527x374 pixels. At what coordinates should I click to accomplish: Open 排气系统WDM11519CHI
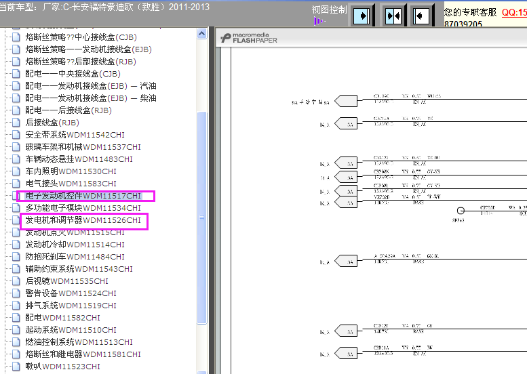[71, 306]
